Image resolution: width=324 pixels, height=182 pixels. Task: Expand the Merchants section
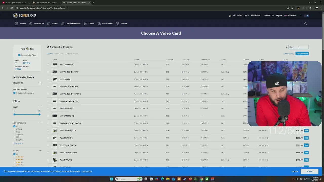coord(40,83)
